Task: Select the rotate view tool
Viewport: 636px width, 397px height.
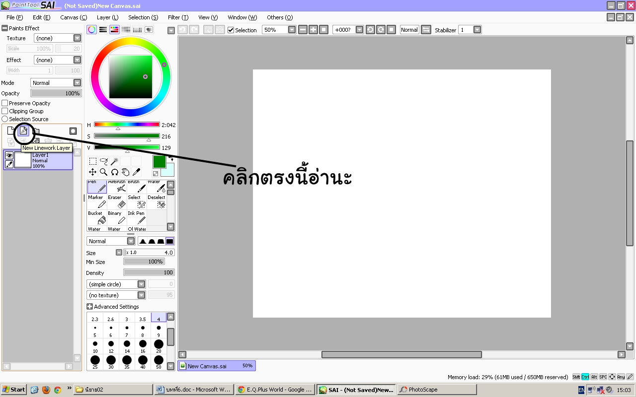Action: (114, 172)
